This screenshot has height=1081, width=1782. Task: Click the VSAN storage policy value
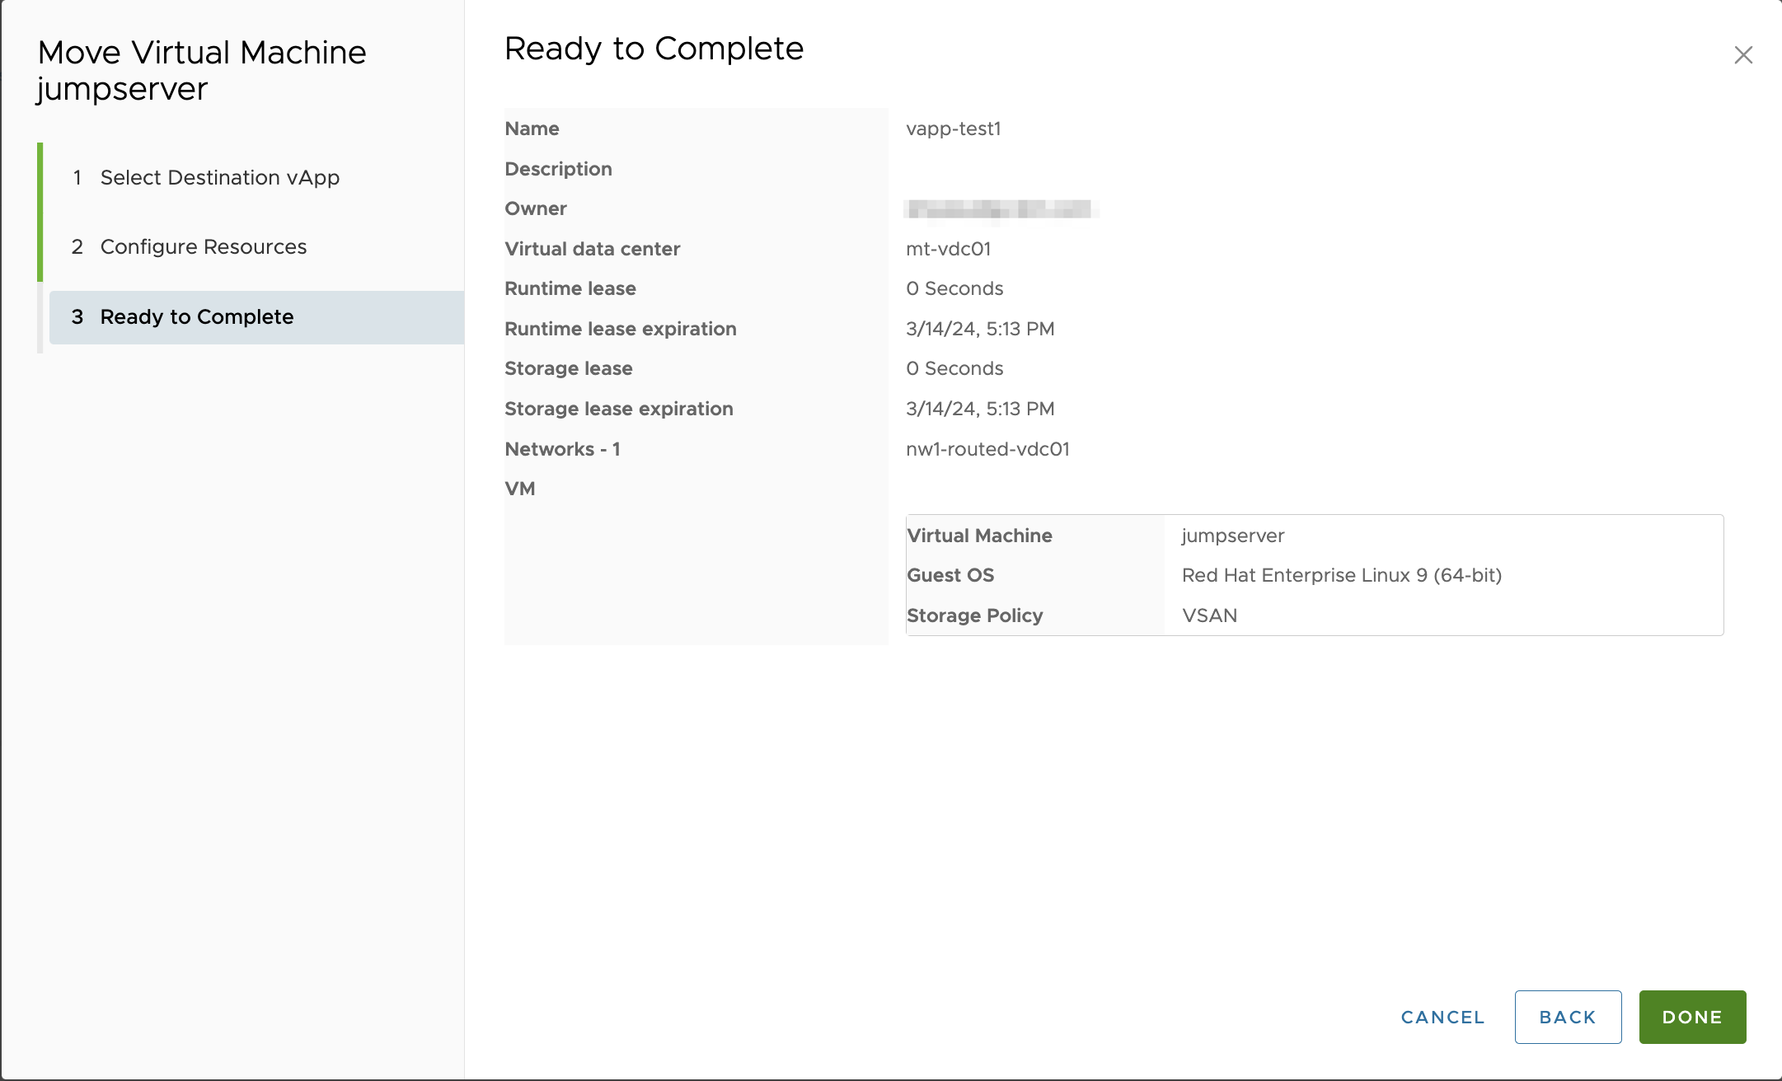pos(1209,615)
